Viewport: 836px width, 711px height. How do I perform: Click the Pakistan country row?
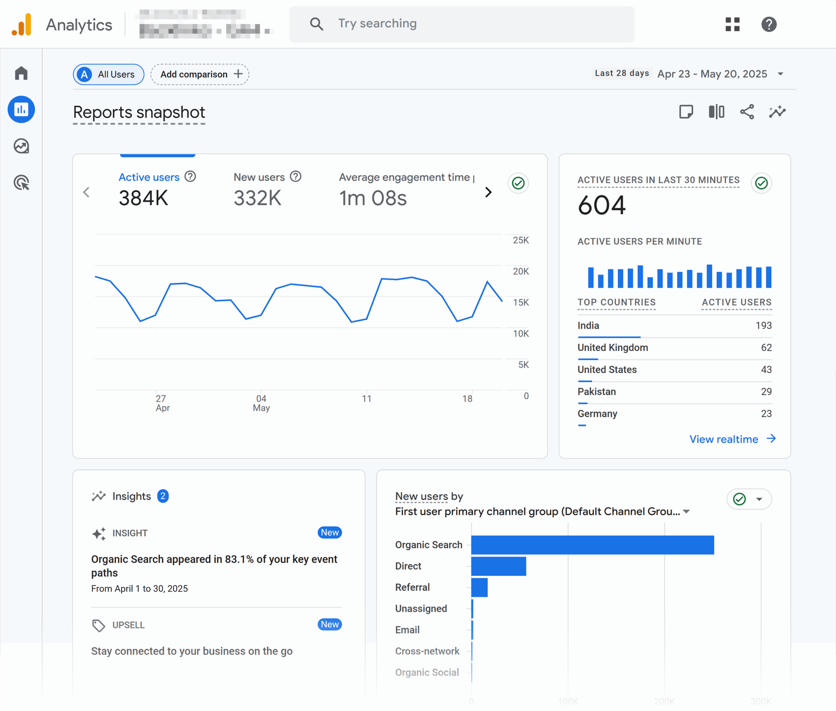point(674,393)
